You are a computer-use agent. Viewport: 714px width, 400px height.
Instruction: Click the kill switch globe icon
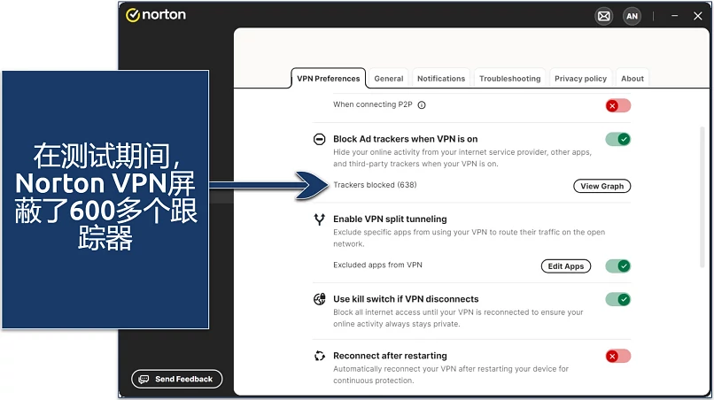320,299
